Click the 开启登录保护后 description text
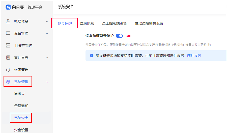 tap(148, 44)
